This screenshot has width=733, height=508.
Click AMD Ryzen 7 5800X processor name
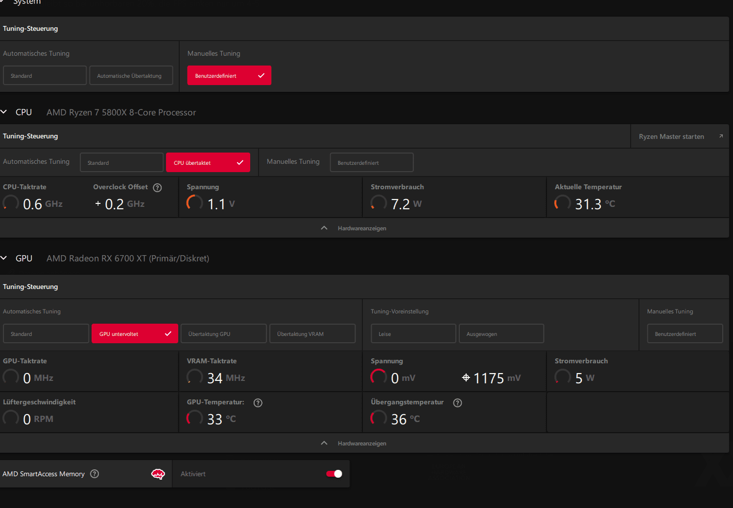(121, 112)
